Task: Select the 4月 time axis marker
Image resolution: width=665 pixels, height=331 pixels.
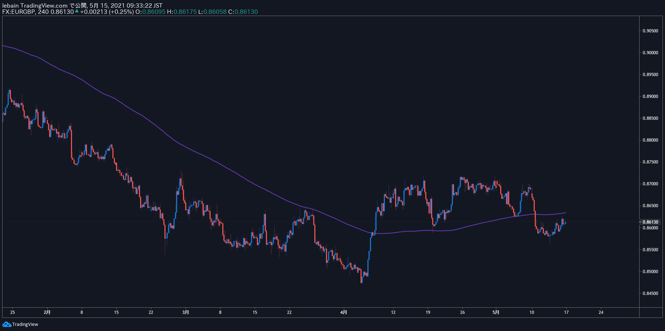Action: pyautogui.click(x=344, y=312)
